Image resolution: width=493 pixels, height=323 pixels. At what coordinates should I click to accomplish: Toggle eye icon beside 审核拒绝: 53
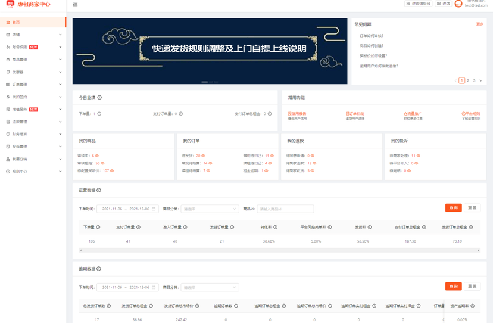pyautogui.click(x=102, y=163)
